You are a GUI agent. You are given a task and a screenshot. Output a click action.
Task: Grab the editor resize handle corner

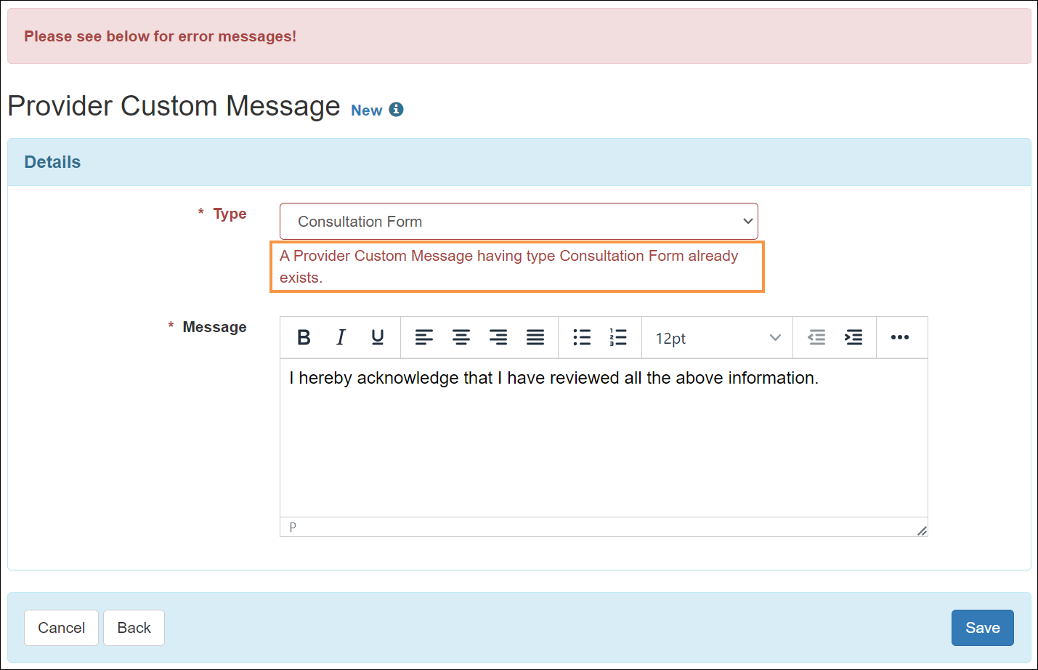[x=922, y=530]
